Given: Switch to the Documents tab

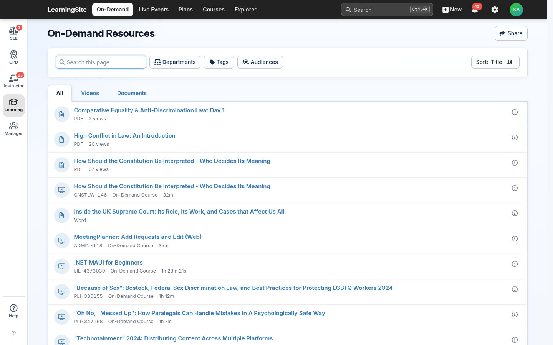Looking at the screenshot, I should (x=132, y=93).
